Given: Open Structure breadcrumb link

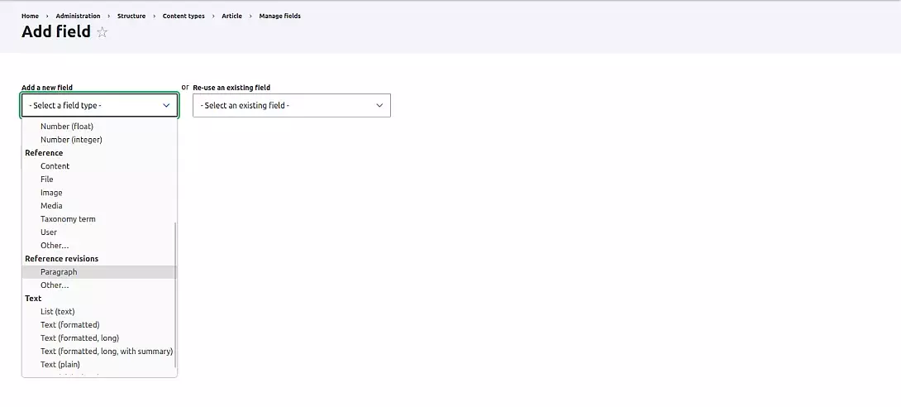Looking at the screenshot, I should 131,16.
